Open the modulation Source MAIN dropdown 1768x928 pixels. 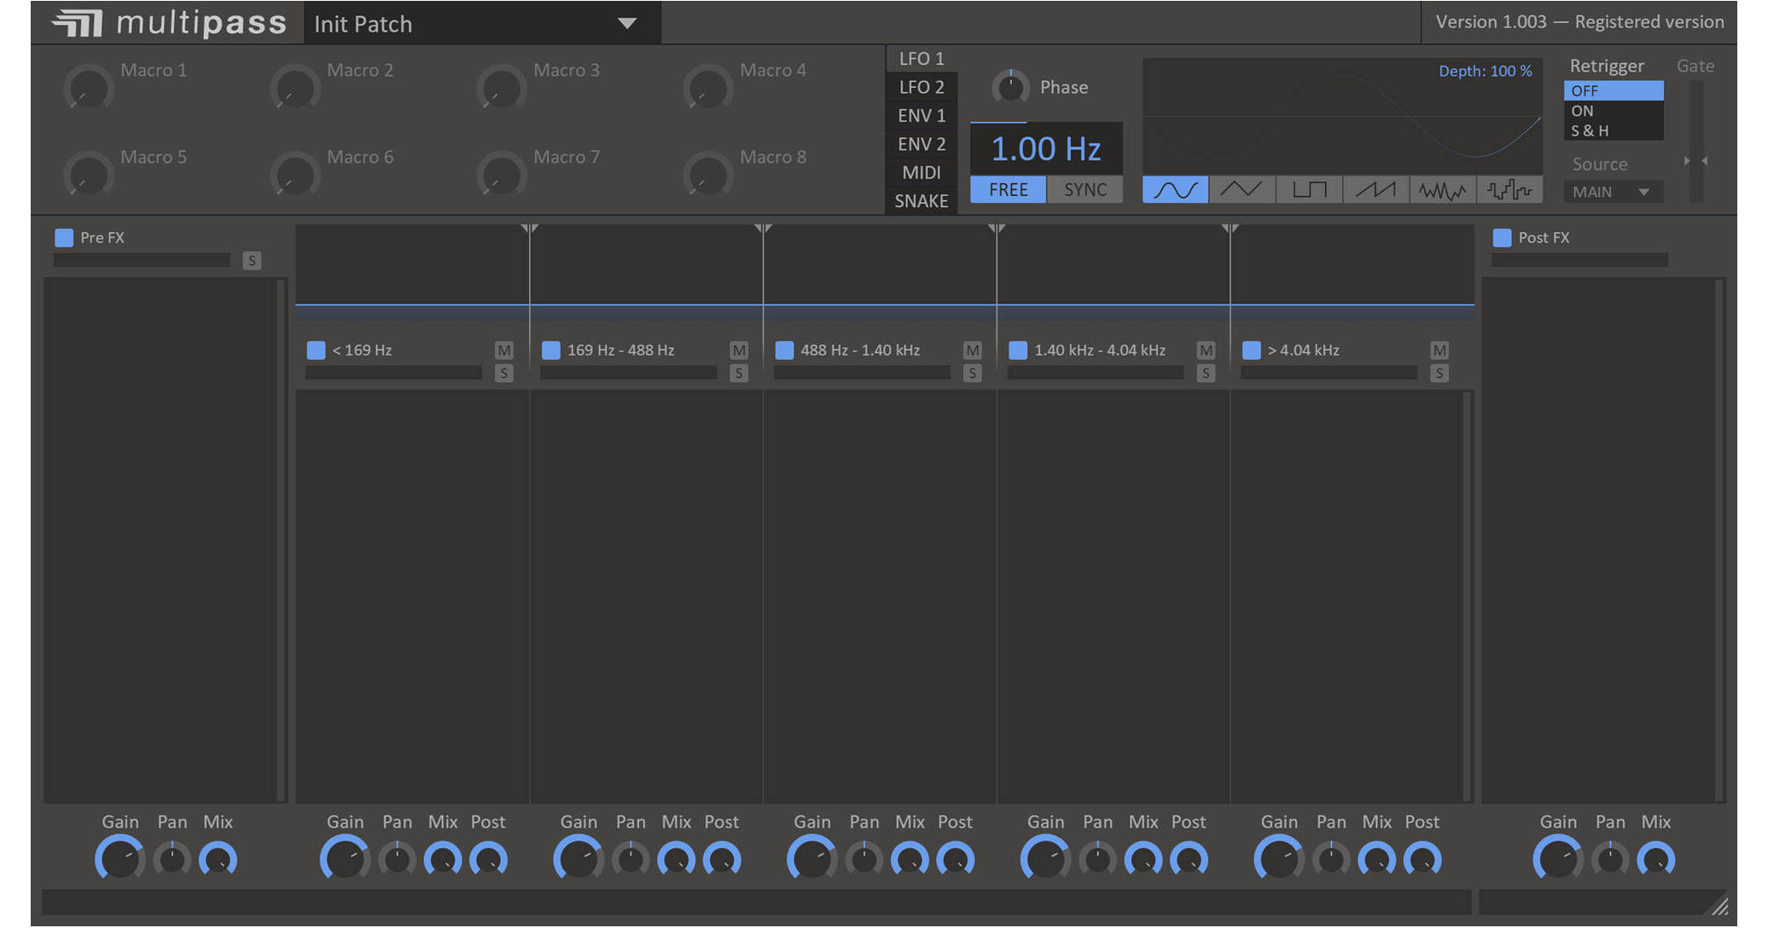point(1613,191)
